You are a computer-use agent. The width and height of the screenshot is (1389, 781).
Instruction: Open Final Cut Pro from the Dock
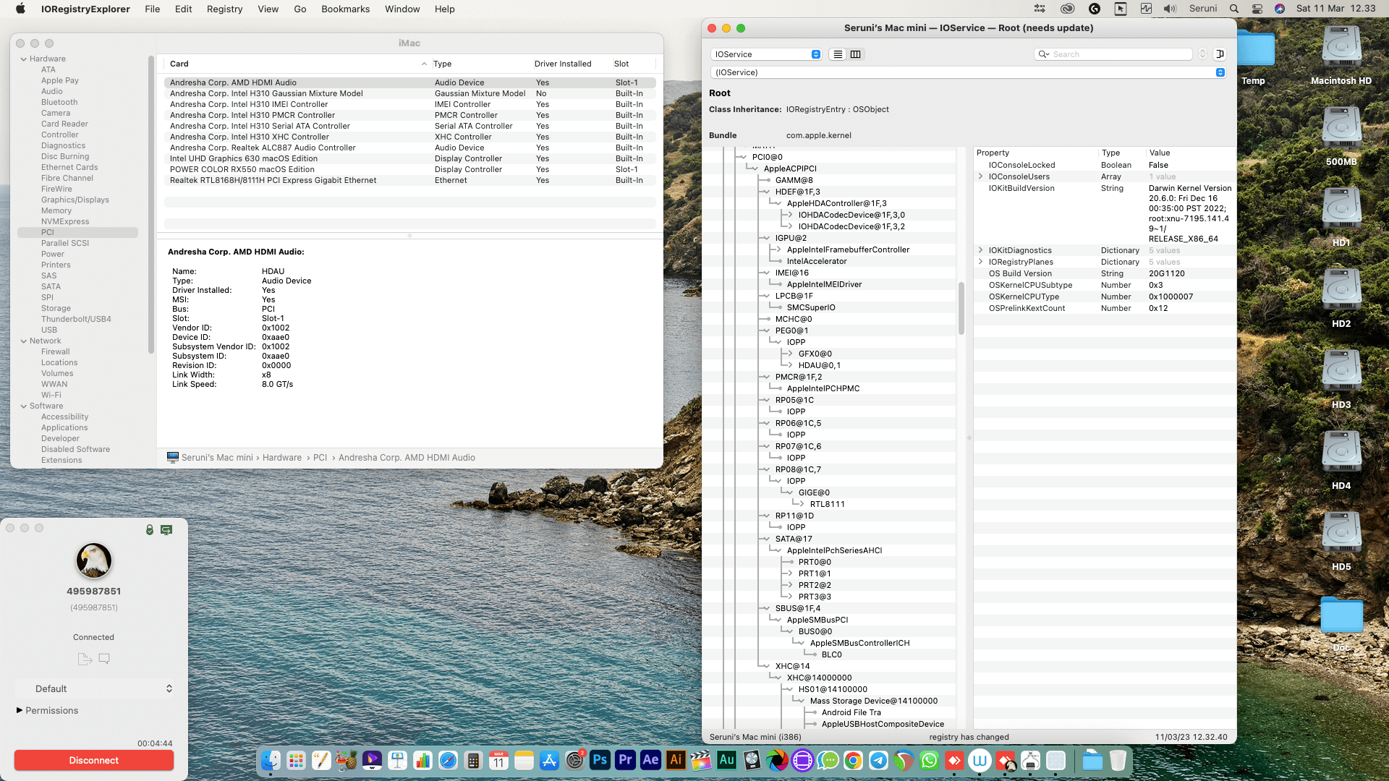(701, 760)
